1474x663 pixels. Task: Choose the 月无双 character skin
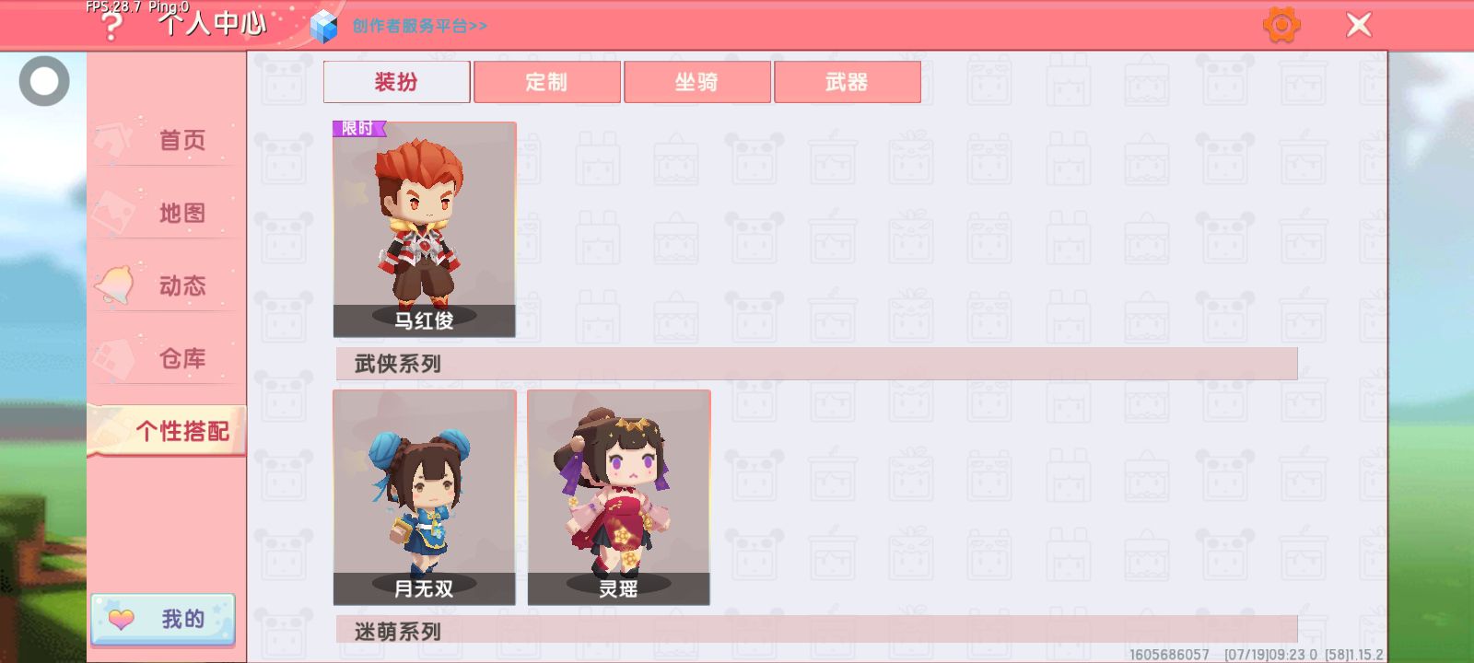(x=424, y=497)
